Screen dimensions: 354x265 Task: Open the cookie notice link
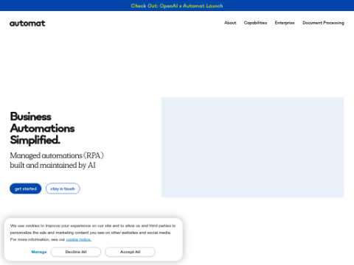(79, 239)
